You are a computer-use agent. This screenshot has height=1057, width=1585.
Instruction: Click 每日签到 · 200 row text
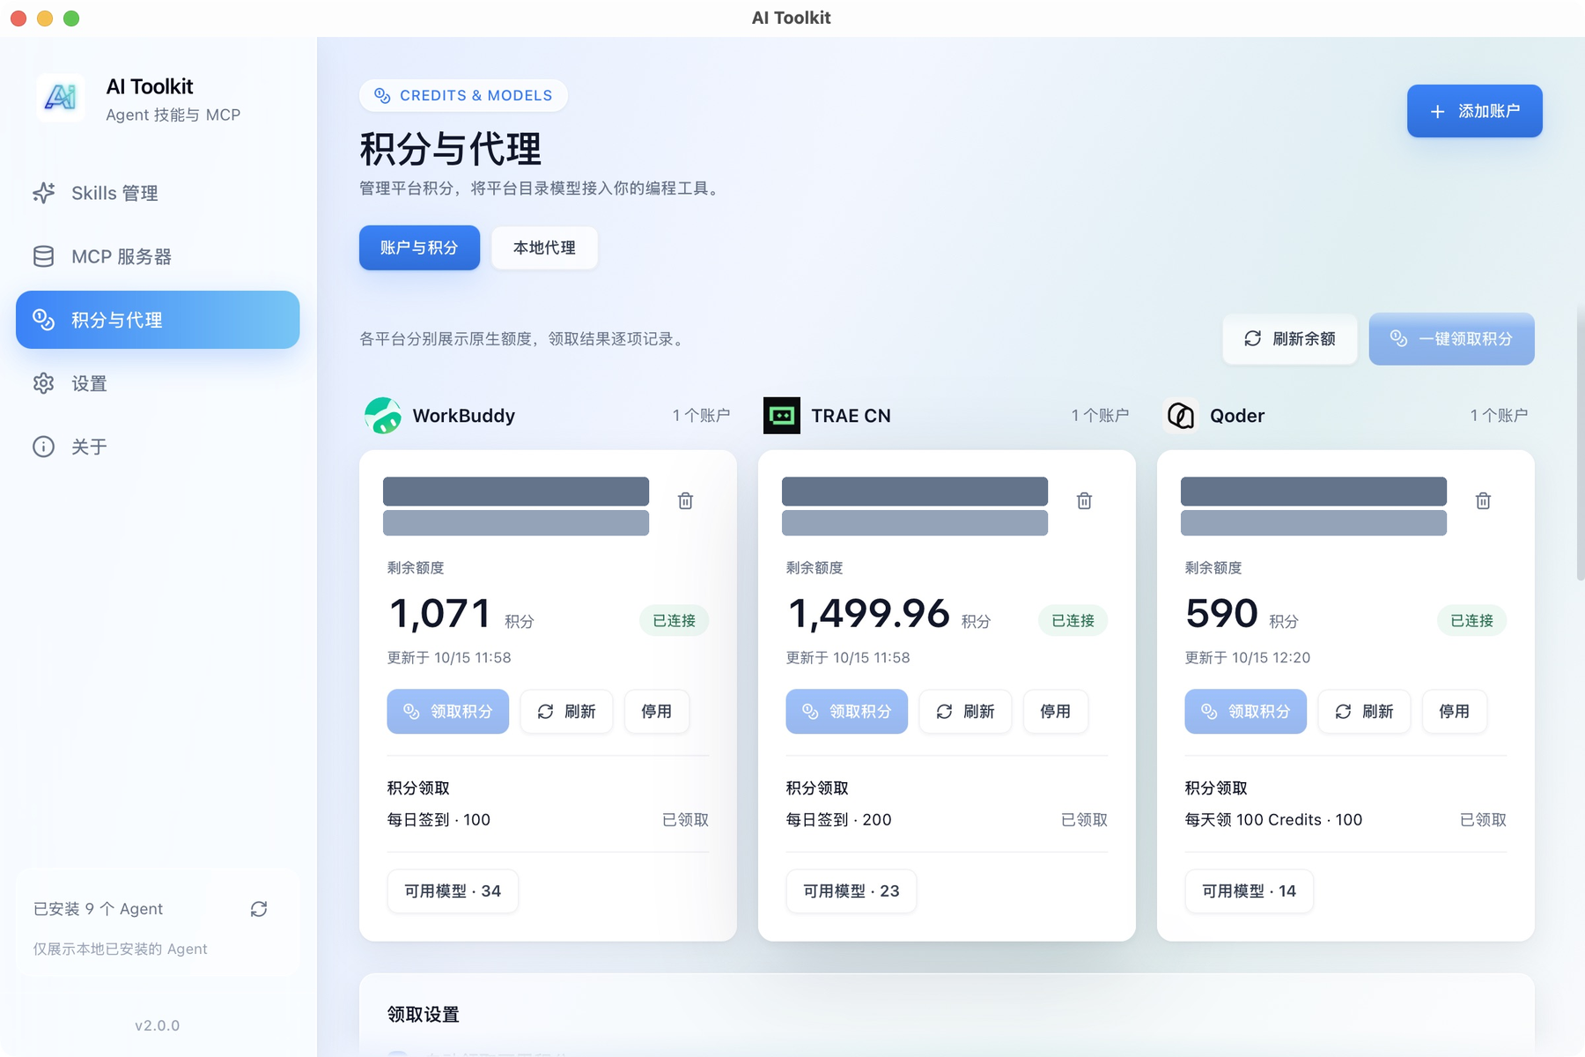[838, 820]
